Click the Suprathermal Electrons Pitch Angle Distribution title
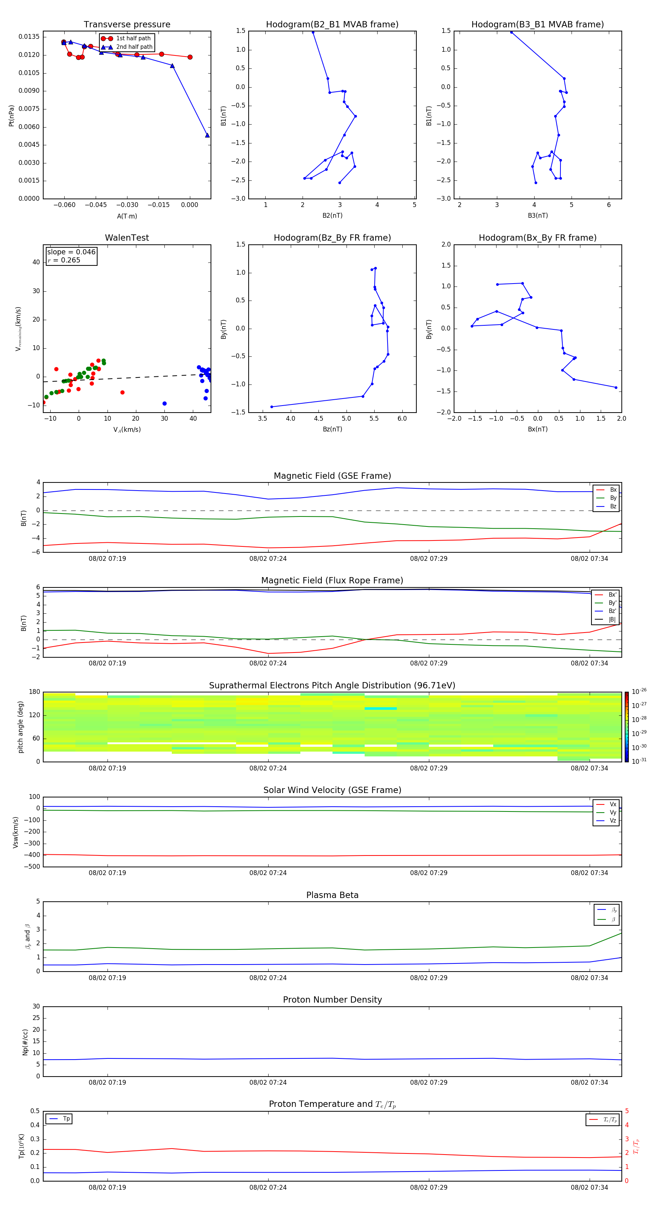The height and width of the screenshot is (1220, 665). point(332,686)
